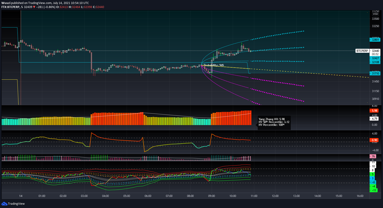Click the 11:00 time axis label

coord(254,196)
